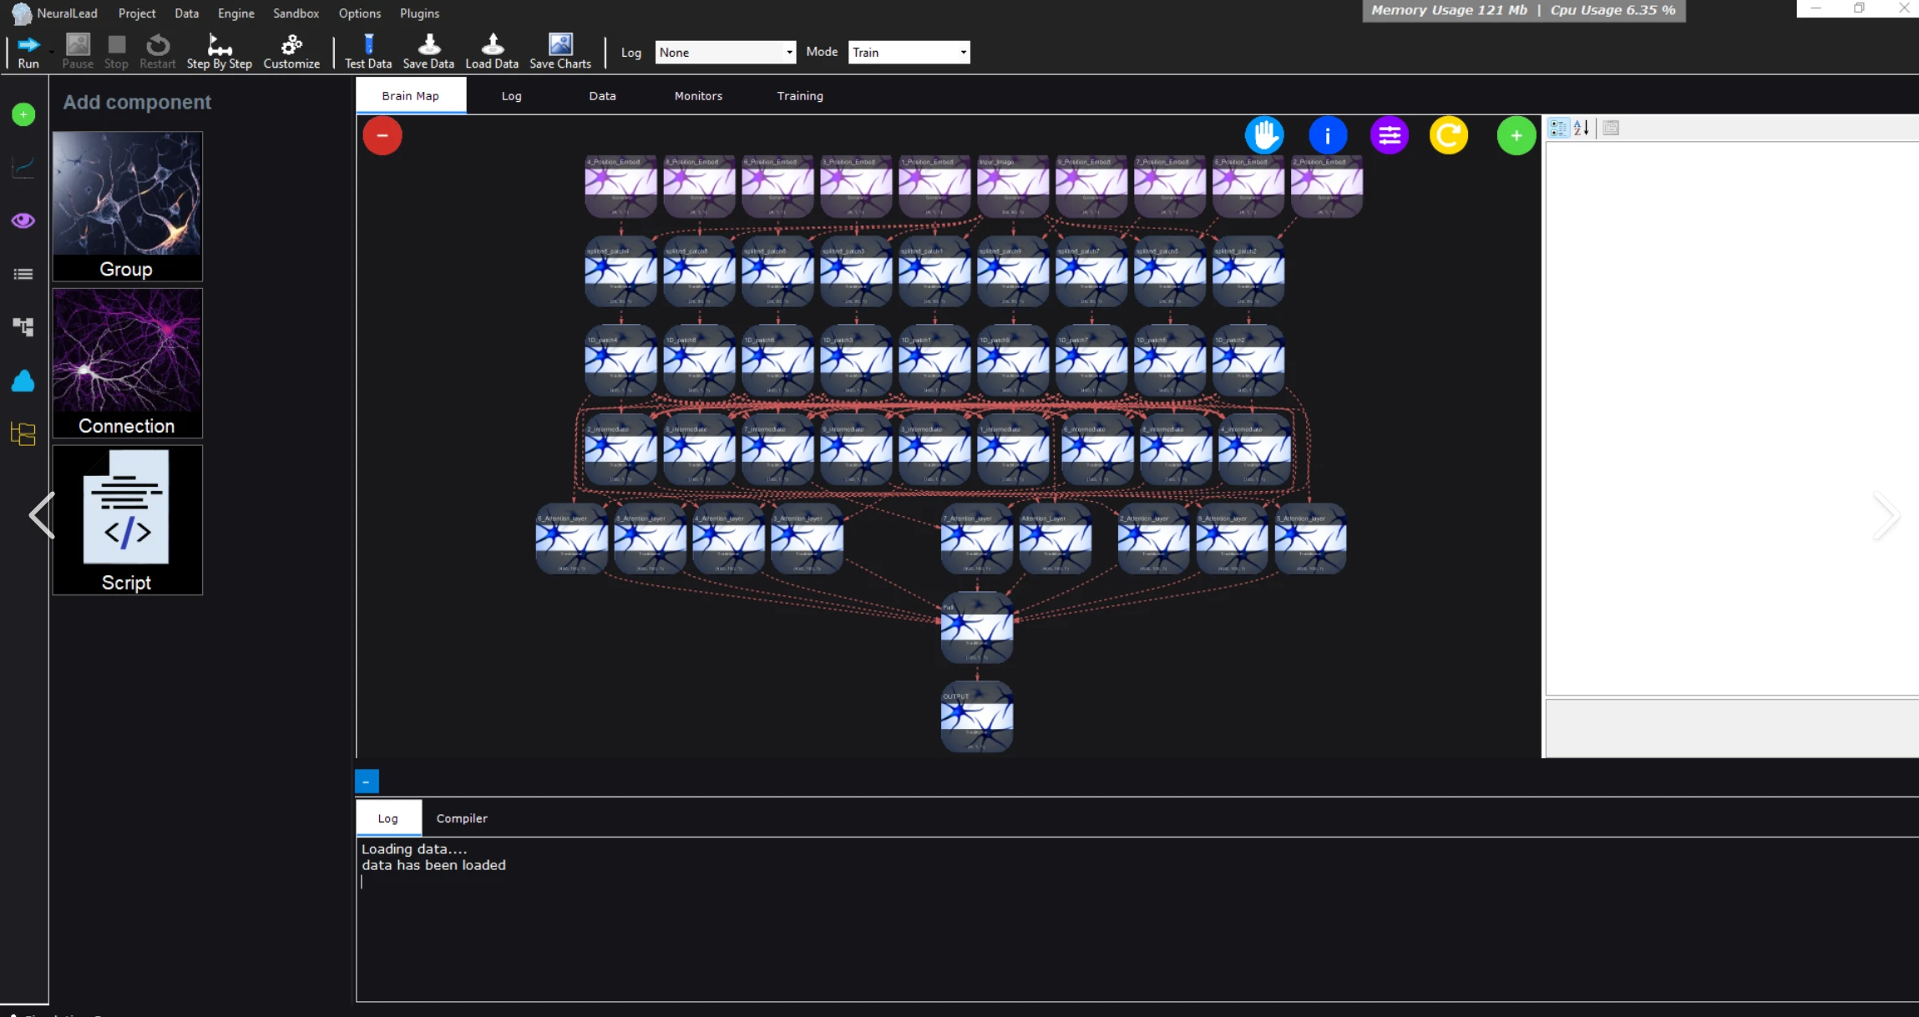This screenshot has height=1017, width=1919.
Task: Switch to the Monitors tab
Action: coord(698,96)
